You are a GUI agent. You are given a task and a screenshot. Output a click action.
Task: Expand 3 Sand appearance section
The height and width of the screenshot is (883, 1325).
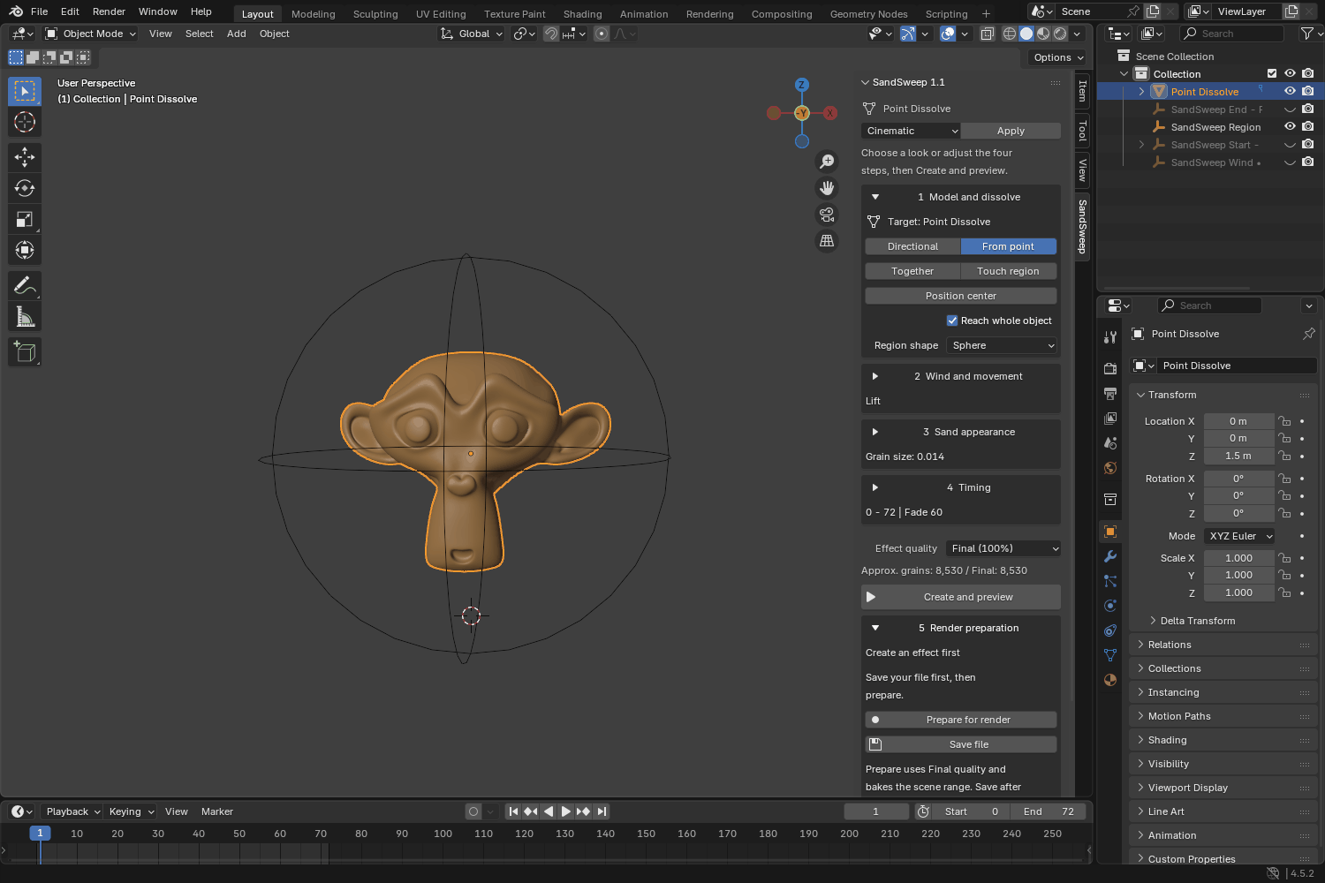[875, 432]
